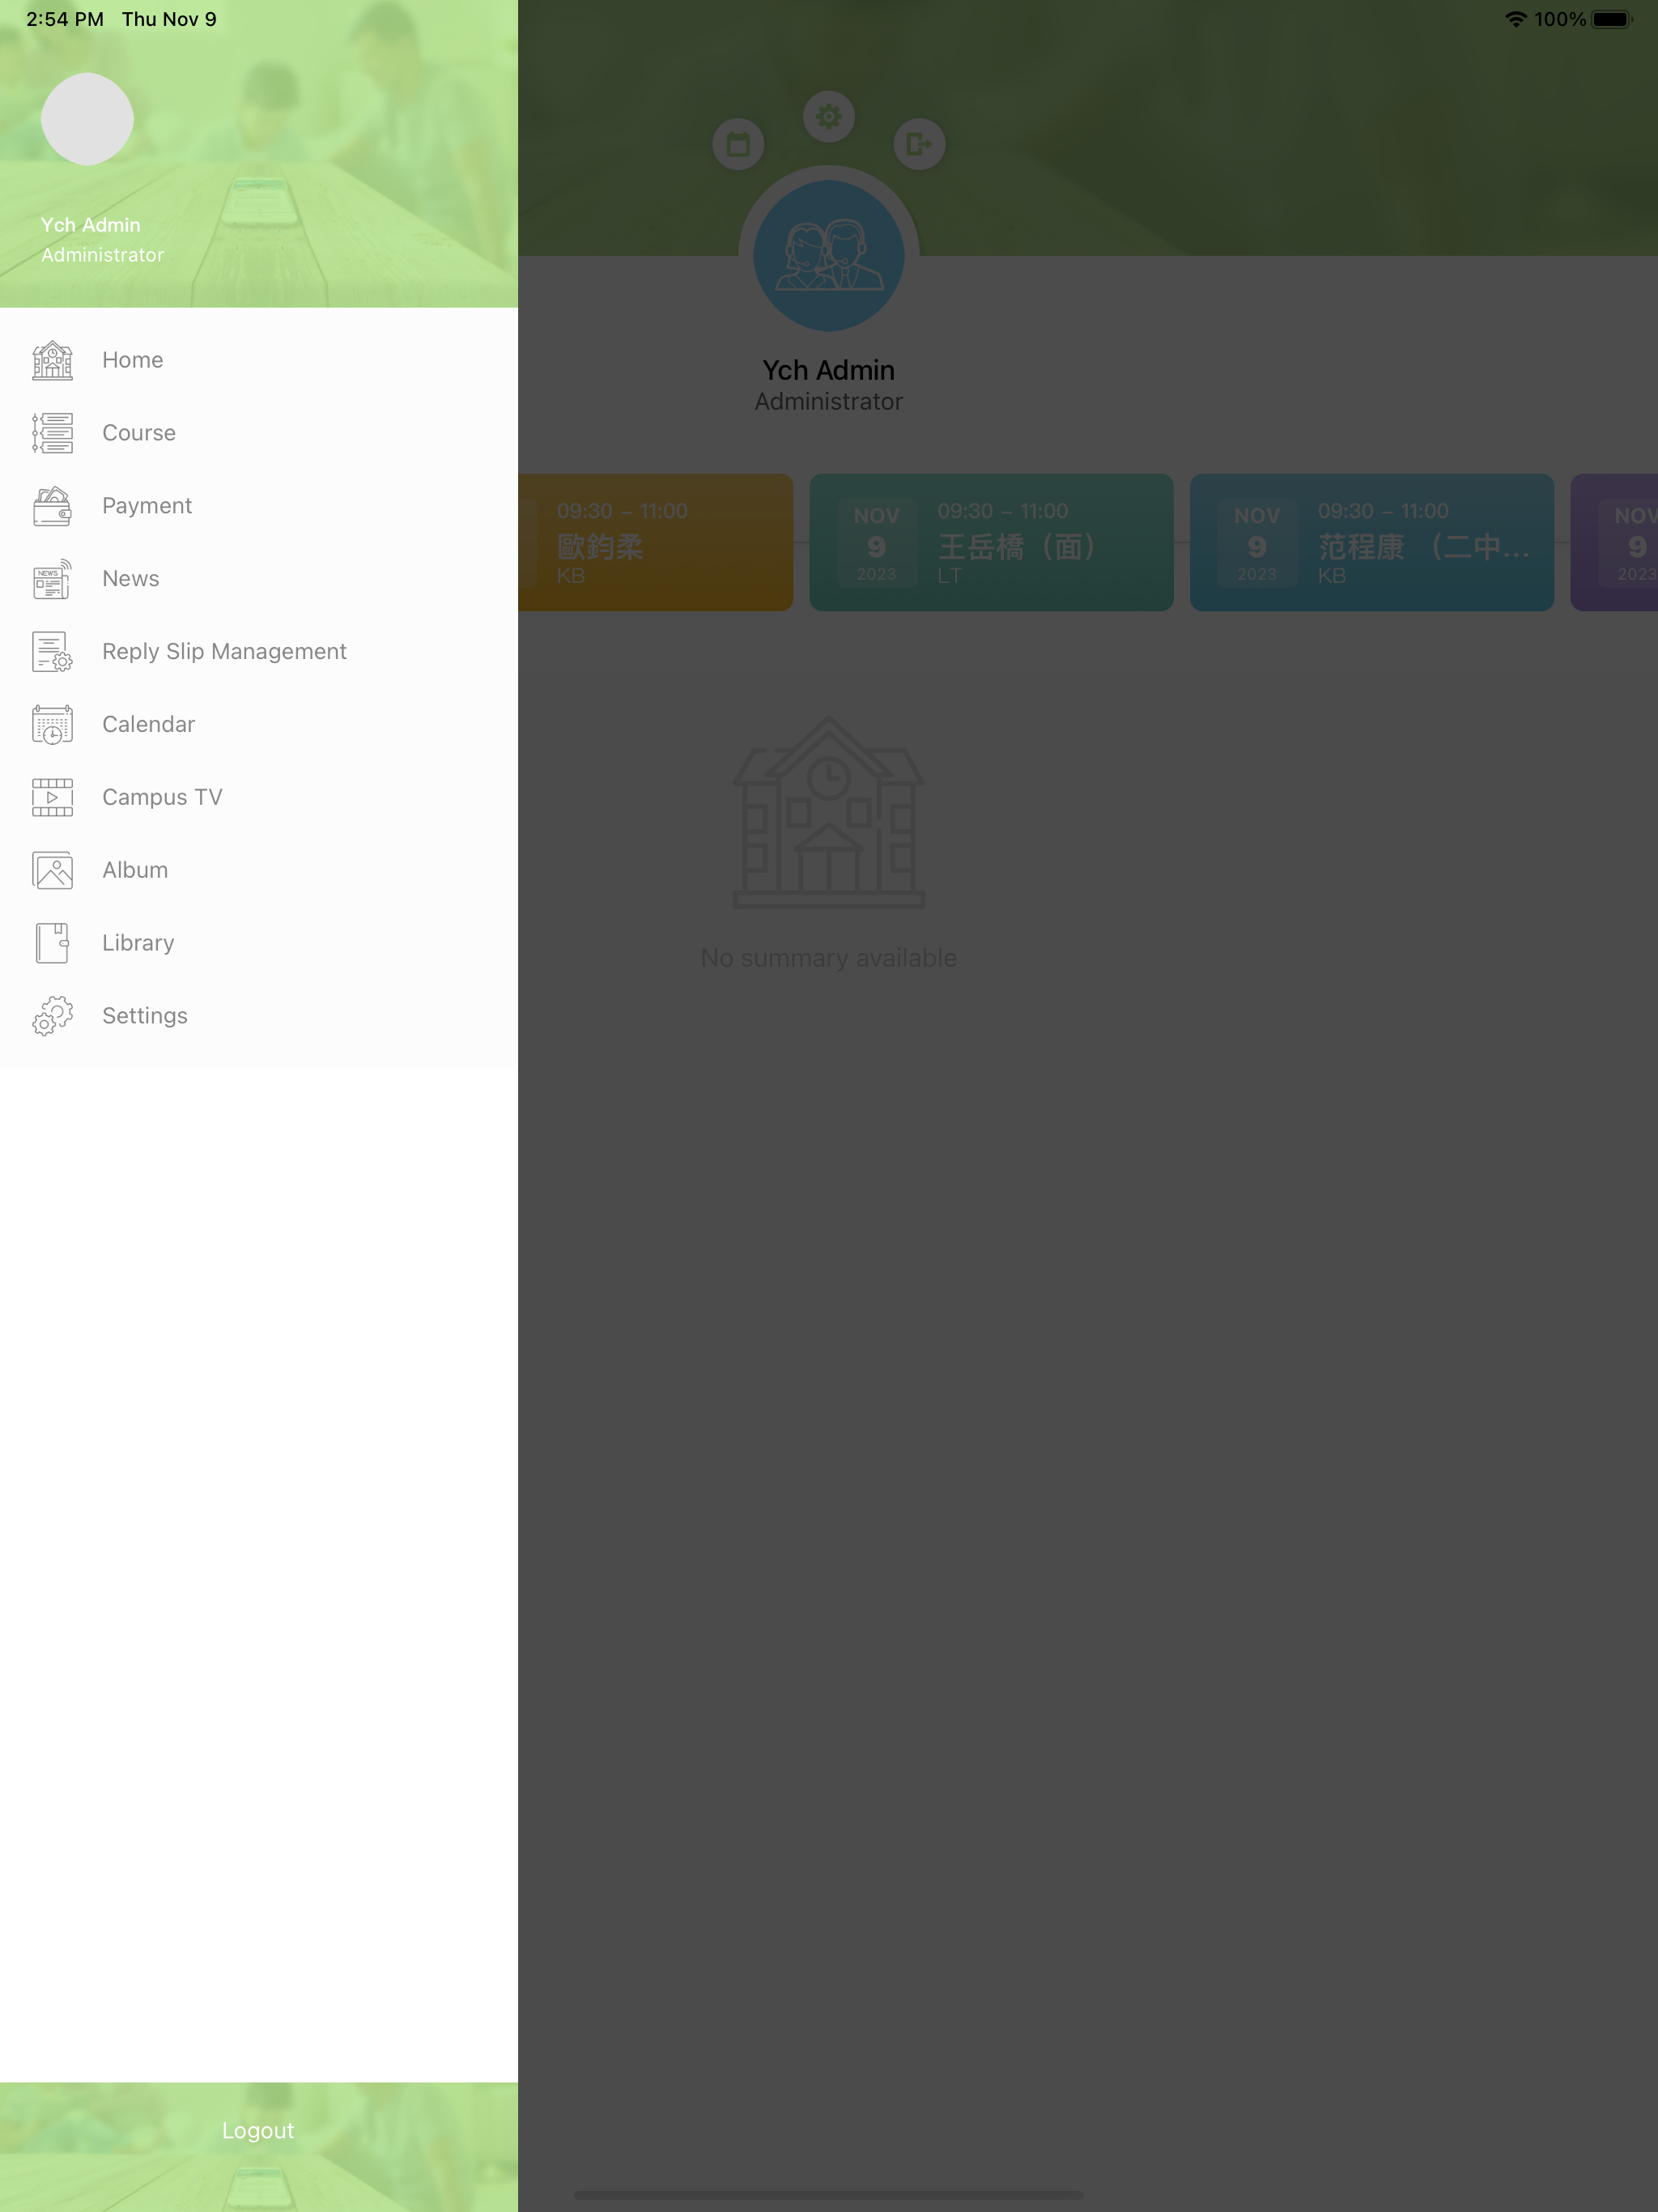Open the Home school building icon

52,360
